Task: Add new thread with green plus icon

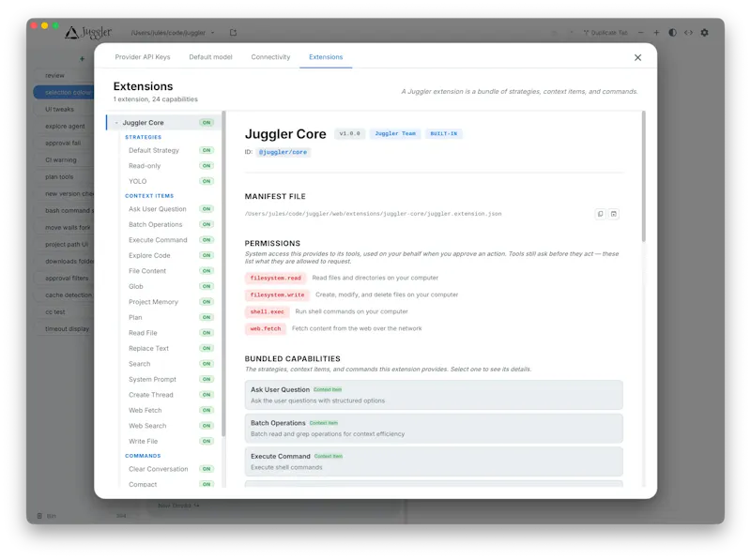Action: tap(83, 59)
